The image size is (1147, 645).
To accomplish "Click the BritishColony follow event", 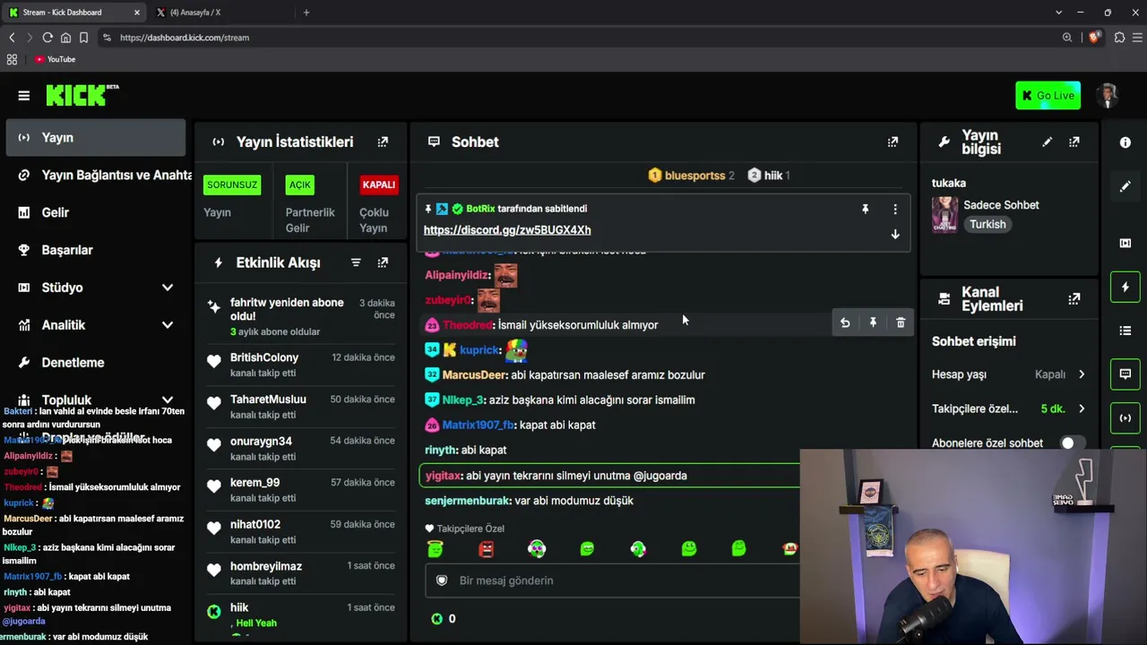I will (x=300, y=365).
